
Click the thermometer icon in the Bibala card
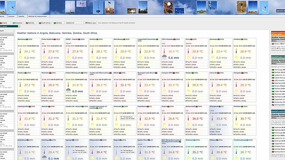coord(116,85)
